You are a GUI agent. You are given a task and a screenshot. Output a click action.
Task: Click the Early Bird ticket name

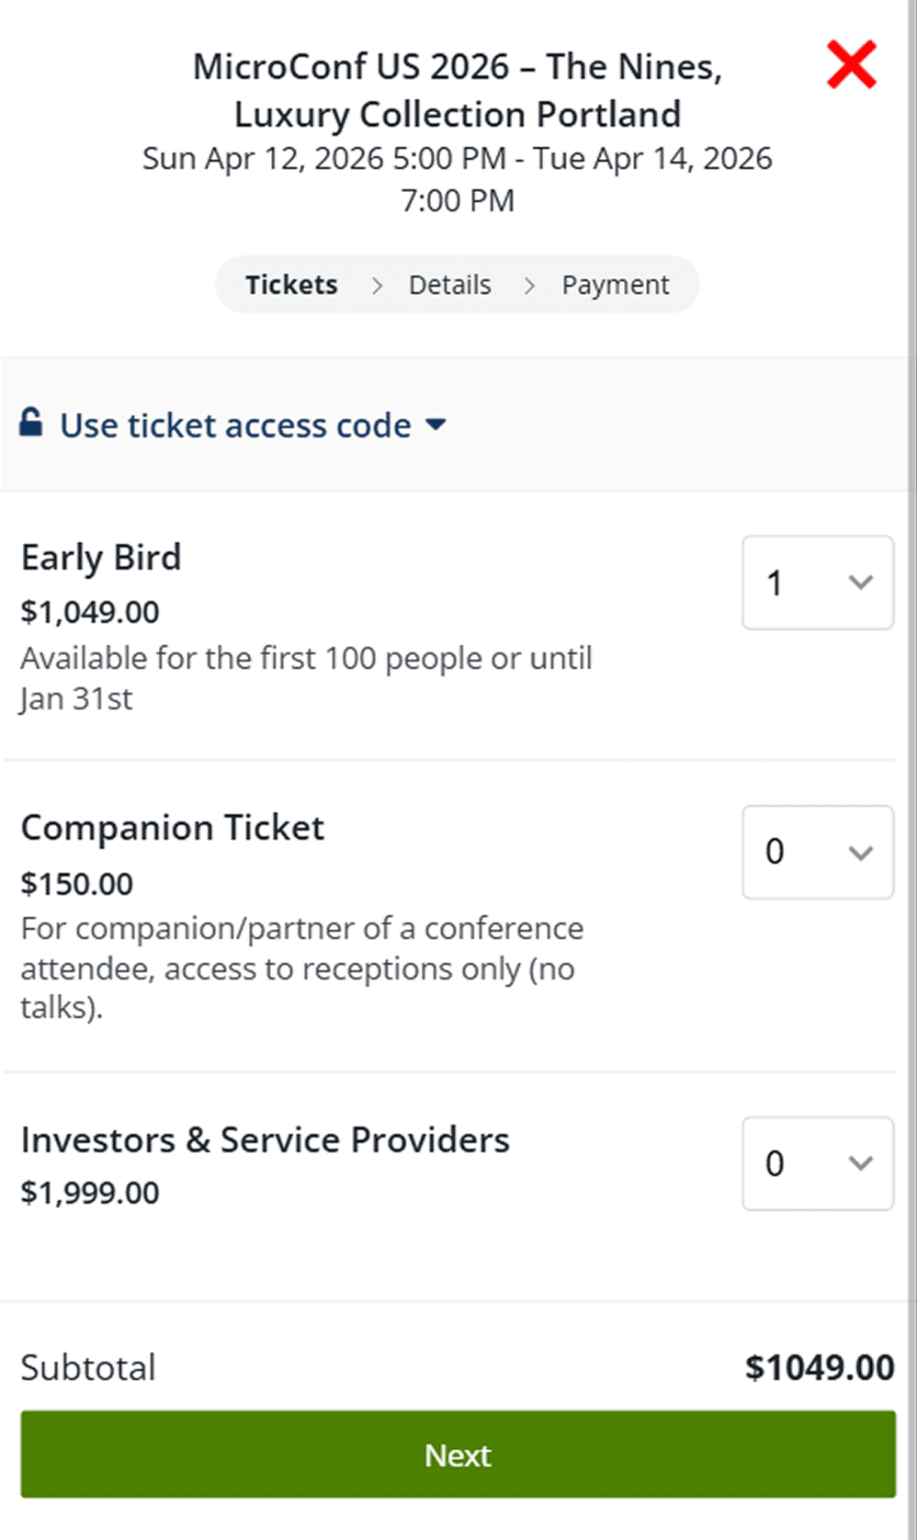coord(101,558)
